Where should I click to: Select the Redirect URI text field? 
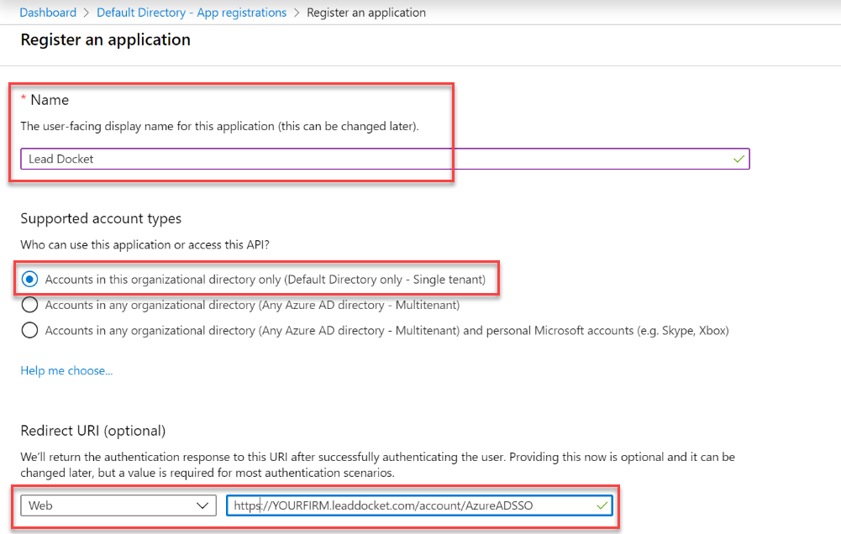tap(403, 505)
